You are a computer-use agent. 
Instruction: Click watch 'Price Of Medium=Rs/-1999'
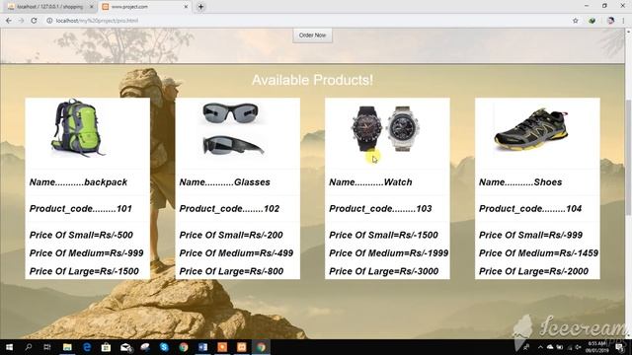coord(388,253)
